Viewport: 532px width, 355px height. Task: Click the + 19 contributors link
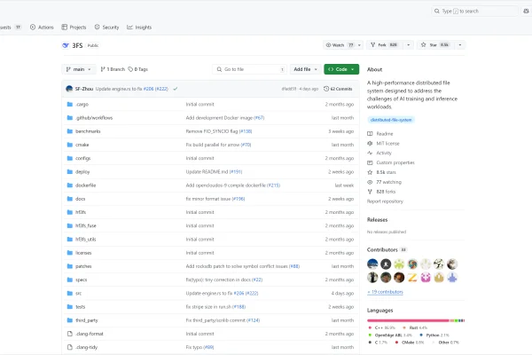pos(385,292)
